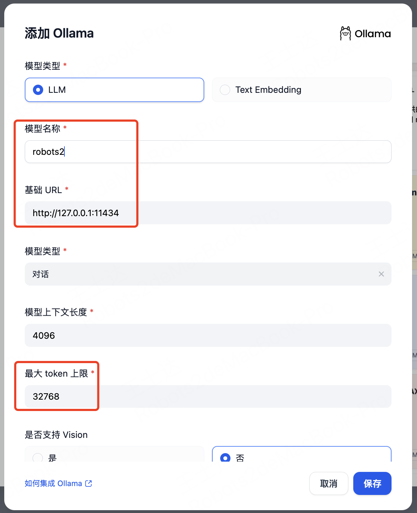Click the 保存 button

[x=372, y=483]
